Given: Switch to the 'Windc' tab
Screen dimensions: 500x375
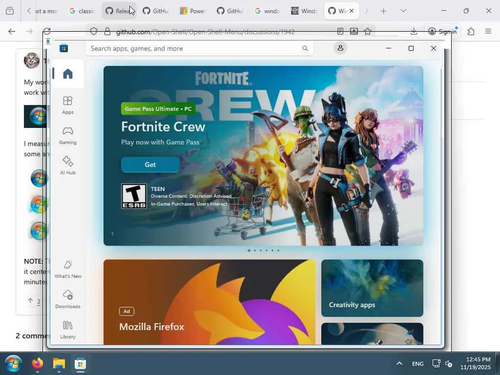Looking at the screenshot, I should (304, 11).
